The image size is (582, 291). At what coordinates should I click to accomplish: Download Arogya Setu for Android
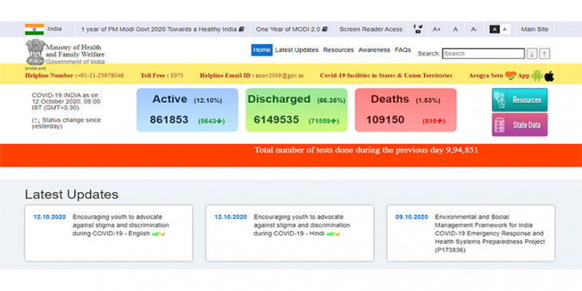click(x=537, y=76)
